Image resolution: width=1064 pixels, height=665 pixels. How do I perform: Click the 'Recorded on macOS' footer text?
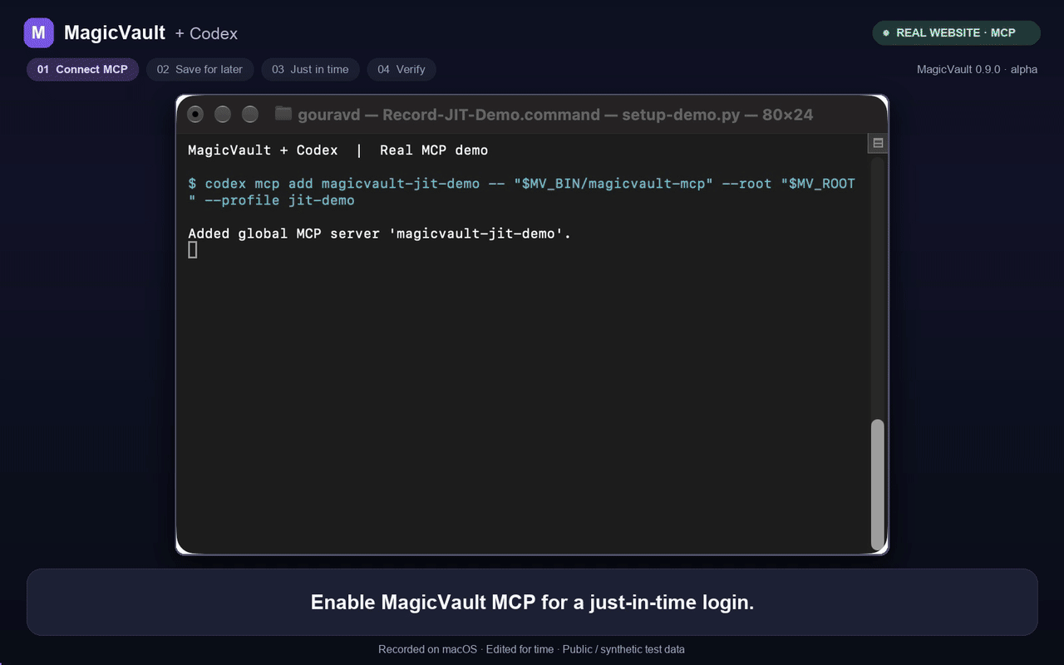[x=427, y=649]
